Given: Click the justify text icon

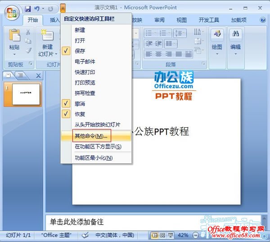Looking at the screenshot, I should pos(179,54).
